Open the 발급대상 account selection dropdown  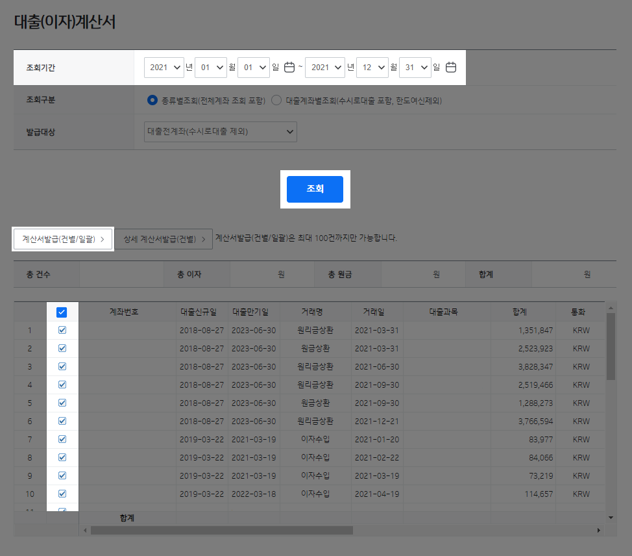(x=220, y=132)
